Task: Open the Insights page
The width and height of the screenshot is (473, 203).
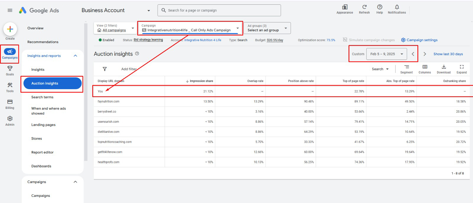Action: coord(38,70)
